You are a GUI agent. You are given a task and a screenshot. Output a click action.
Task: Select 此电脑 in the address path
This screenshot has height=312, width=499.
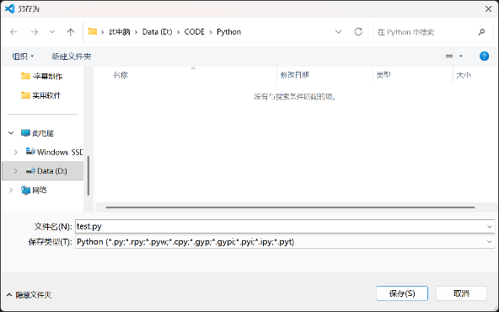tap(120, 32)
